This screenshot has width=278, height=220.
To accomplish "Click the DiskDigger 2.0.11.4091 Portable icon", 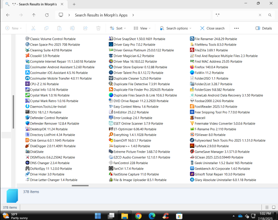I will [x=27, y=146].
